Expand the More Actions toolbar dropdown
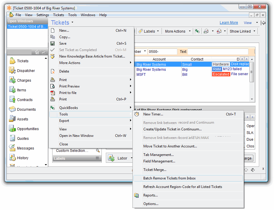This screenshot has height=210, width=274. pos(190,31)
